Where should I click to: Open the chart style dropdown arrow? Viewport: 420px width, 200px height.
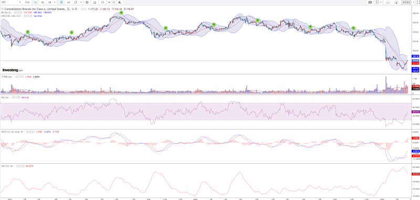81,2
